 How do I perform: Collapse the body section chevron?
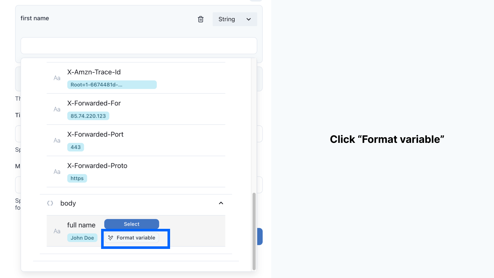pos(221,203)
